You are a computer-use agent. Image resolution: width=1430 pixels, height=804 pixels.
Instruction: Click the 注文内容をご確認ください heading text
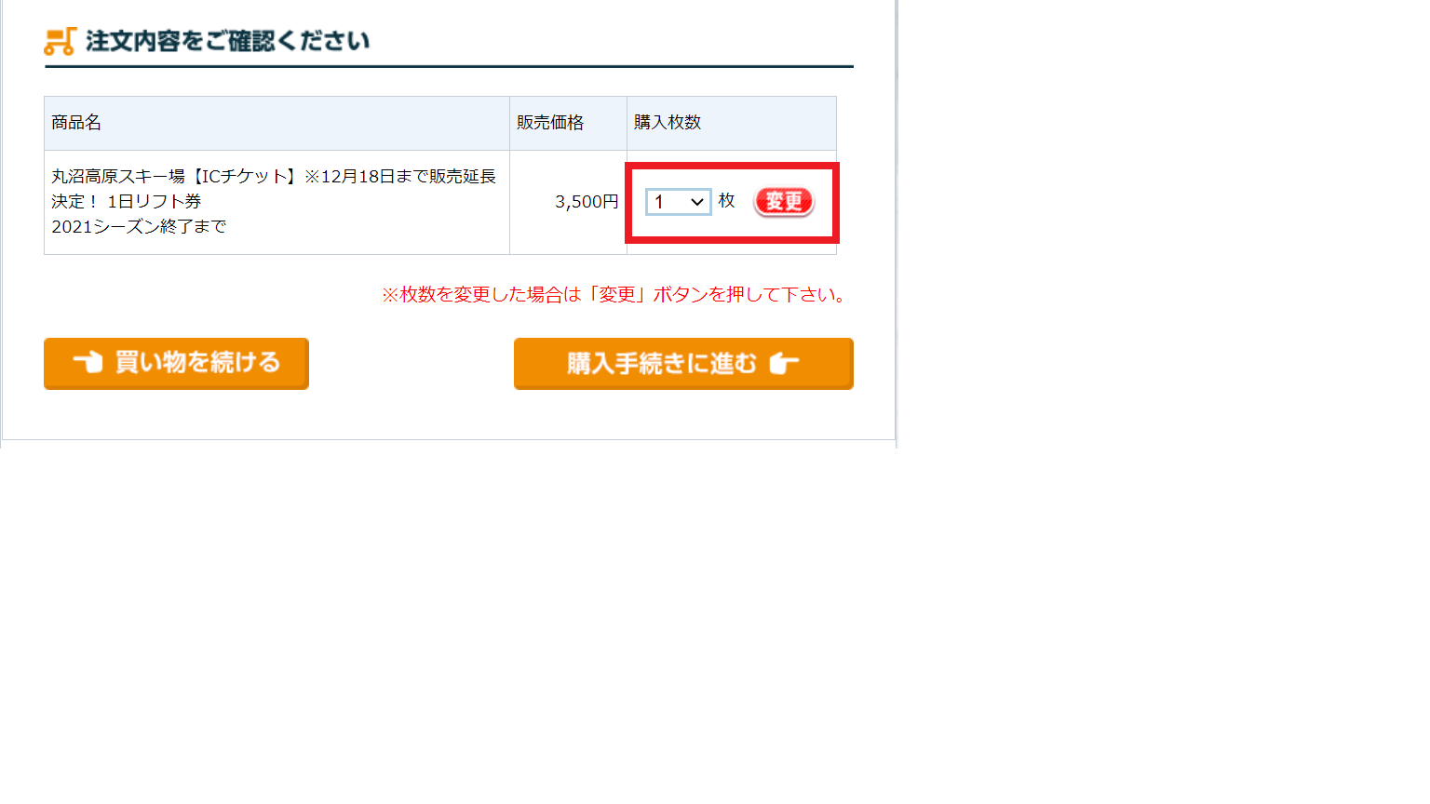coord(228,41)
